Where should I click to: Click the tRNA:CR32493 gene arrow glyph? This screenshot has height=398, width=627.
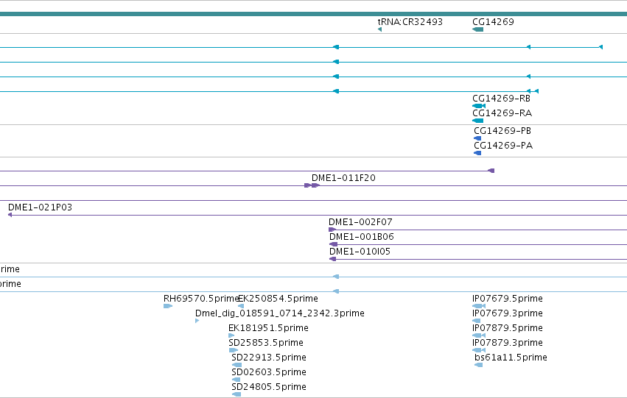[380, 29]
